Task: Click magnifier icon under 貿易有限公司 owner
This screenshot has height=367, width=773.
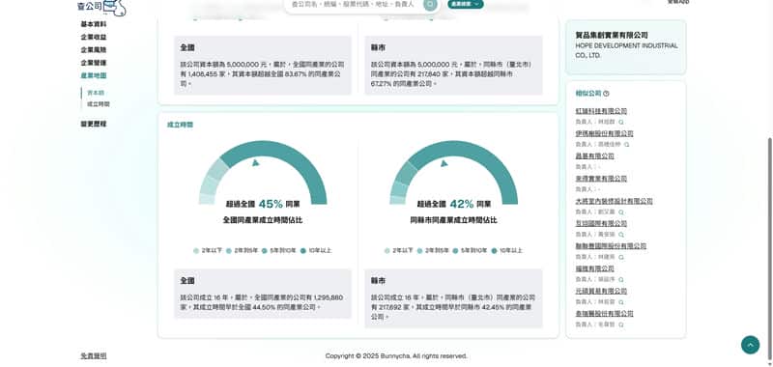Action: (621, 302)
